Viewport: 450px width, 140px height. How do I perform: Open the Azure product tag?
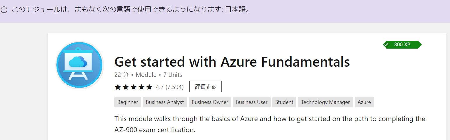(364, 102)
